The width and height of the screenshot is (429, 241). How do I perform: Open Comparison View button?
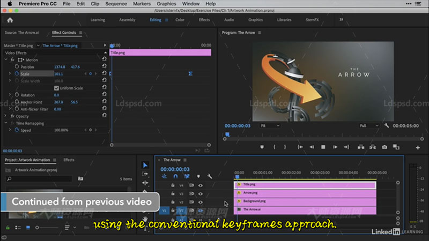click(396, 147)
